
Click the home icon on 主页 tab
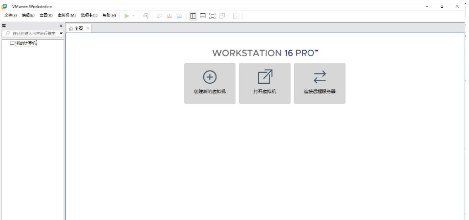71,29
